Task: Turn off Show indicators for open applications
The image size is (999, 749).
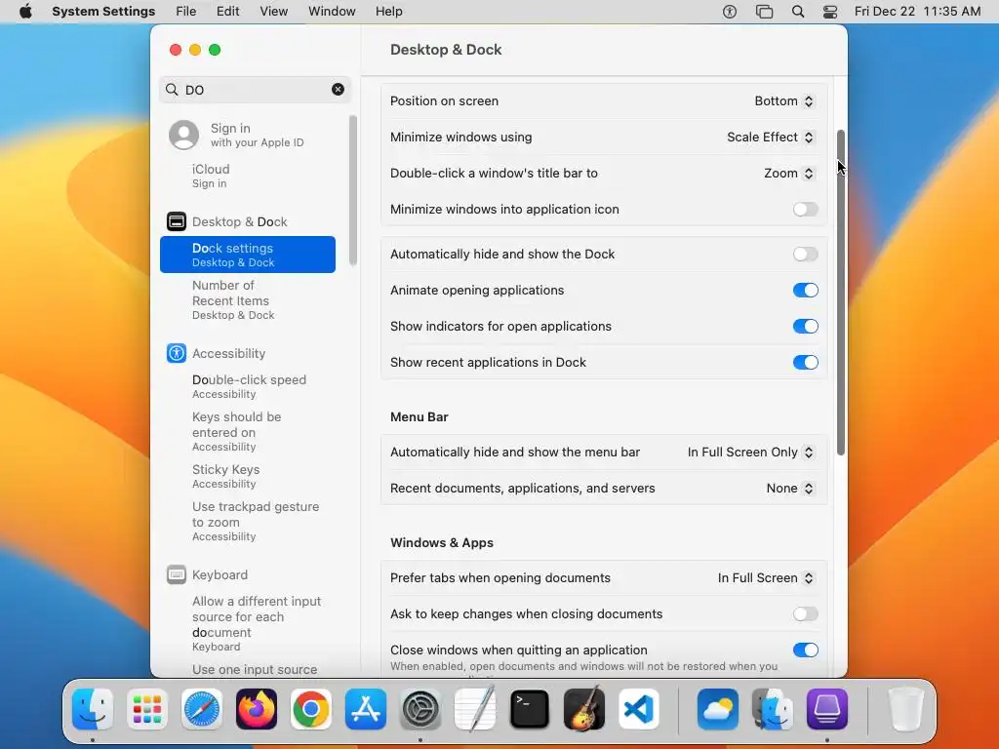Action: [x=805, y=326]
